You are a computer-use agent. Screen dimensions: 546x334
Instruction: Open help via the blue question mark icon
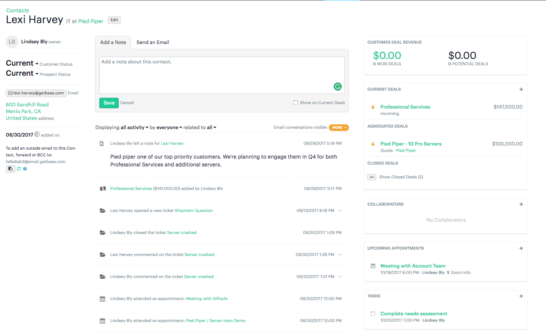[25, 169]
